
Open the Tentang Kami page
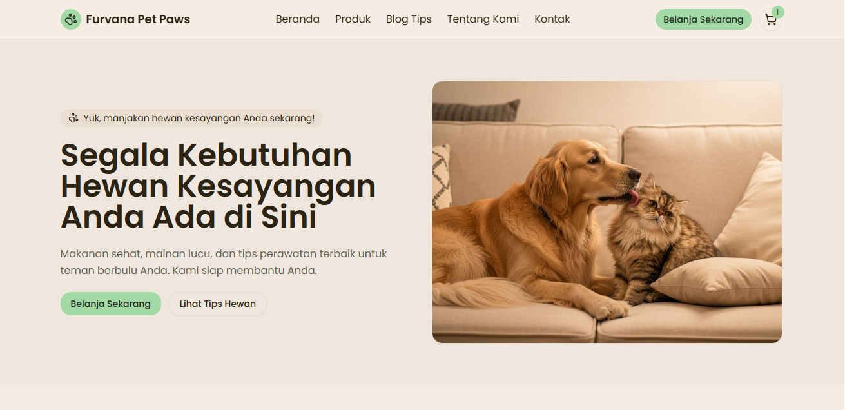click(483, 19)
